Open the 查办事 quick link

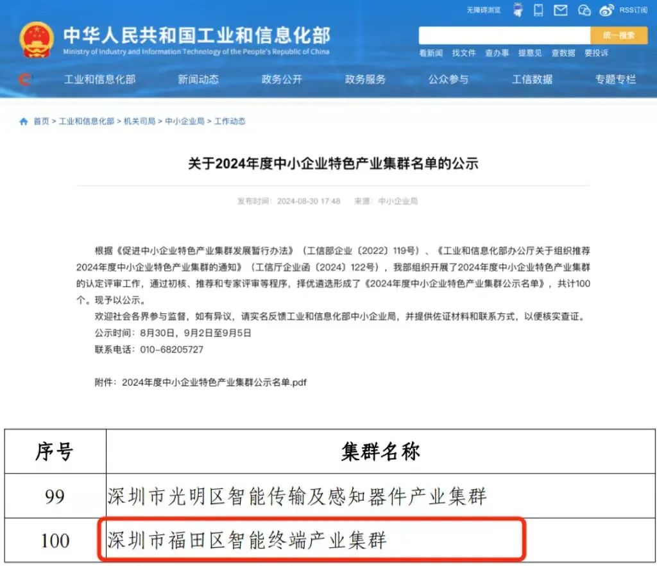coord(497,53)
